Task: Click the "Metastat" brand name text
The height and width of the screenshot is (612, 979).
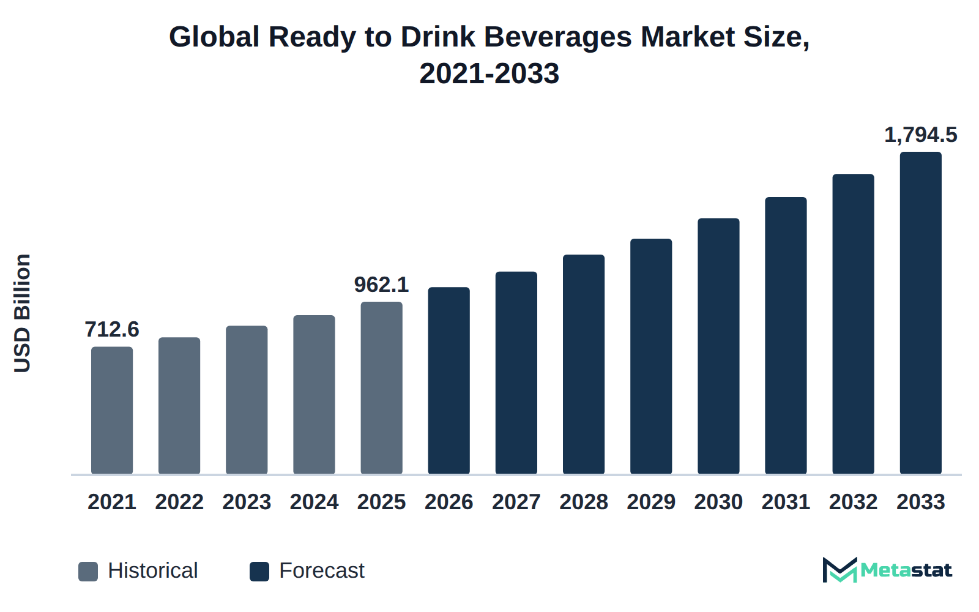Action: click(x=906, y=570)
